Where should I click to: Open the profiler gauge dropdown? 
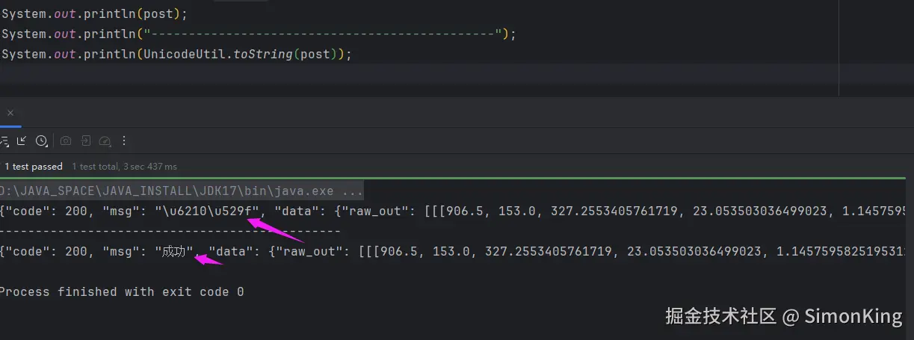tap(105, 140)
